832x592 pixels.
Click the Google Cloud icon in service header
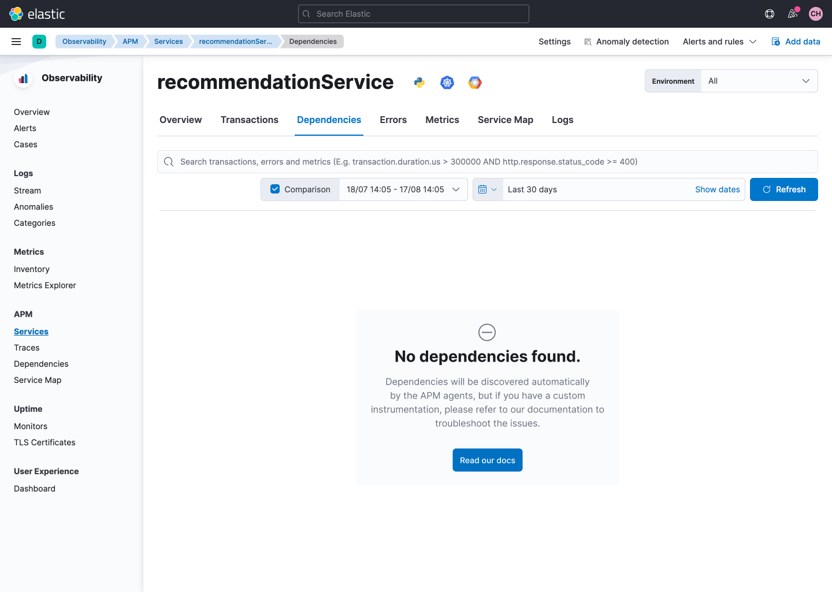tap(474, 82)
